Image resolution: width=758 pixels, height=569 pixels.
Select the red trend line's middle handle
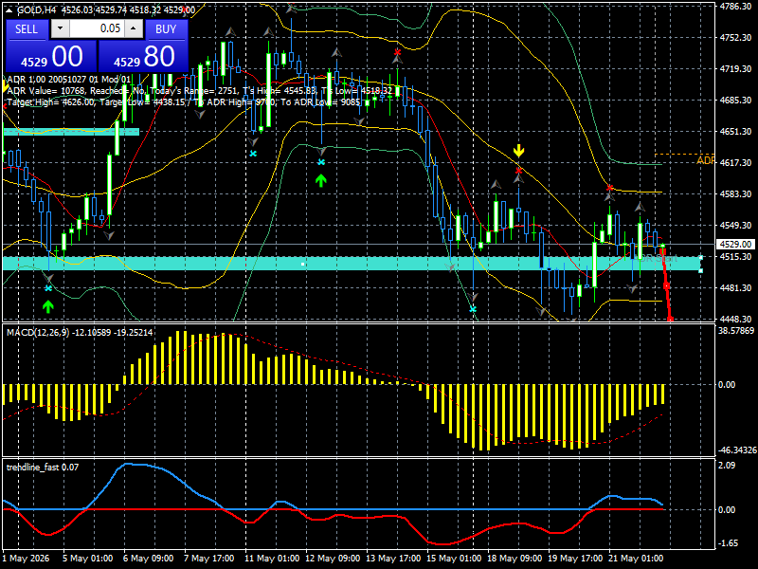666,286
